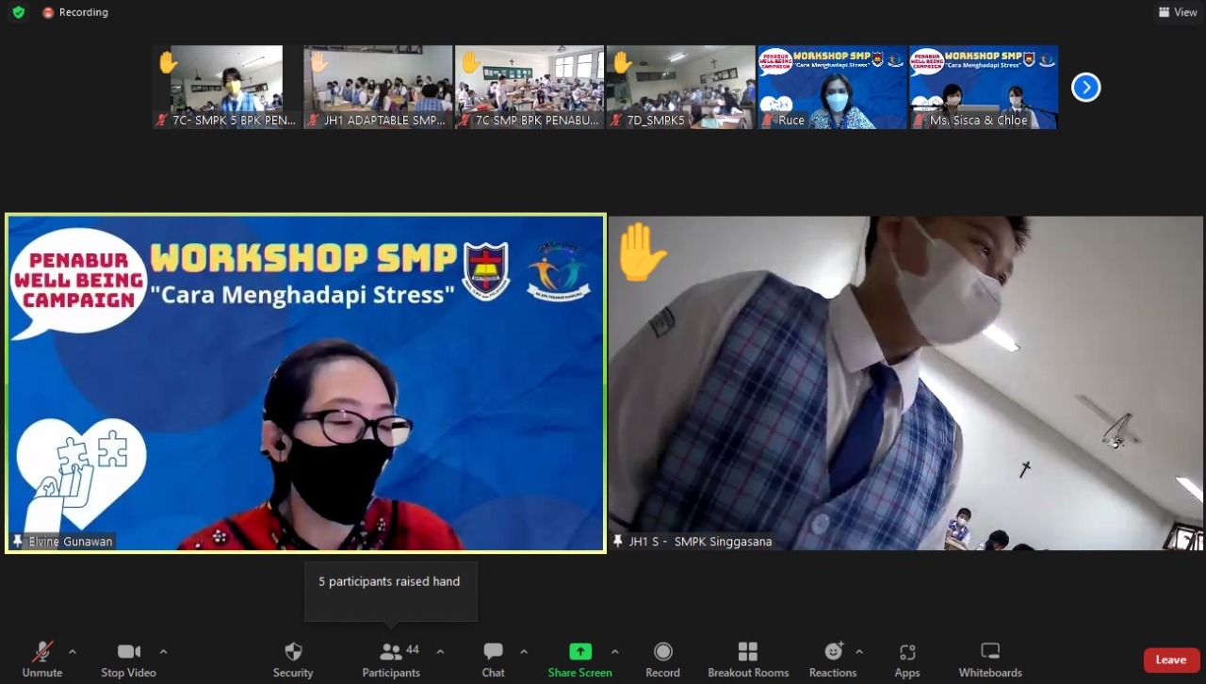Open Whiteboards
Screen dimensions: 1206x684
pyautogui.click(x=990, y=660)
